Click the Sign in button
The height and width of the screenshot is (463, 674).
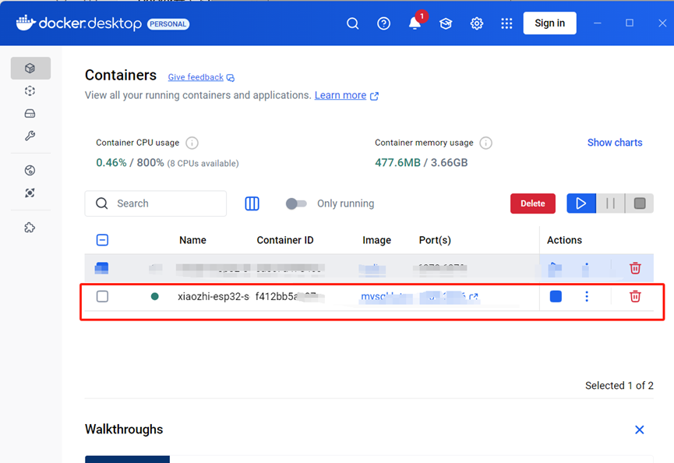(x=549, y=23)
